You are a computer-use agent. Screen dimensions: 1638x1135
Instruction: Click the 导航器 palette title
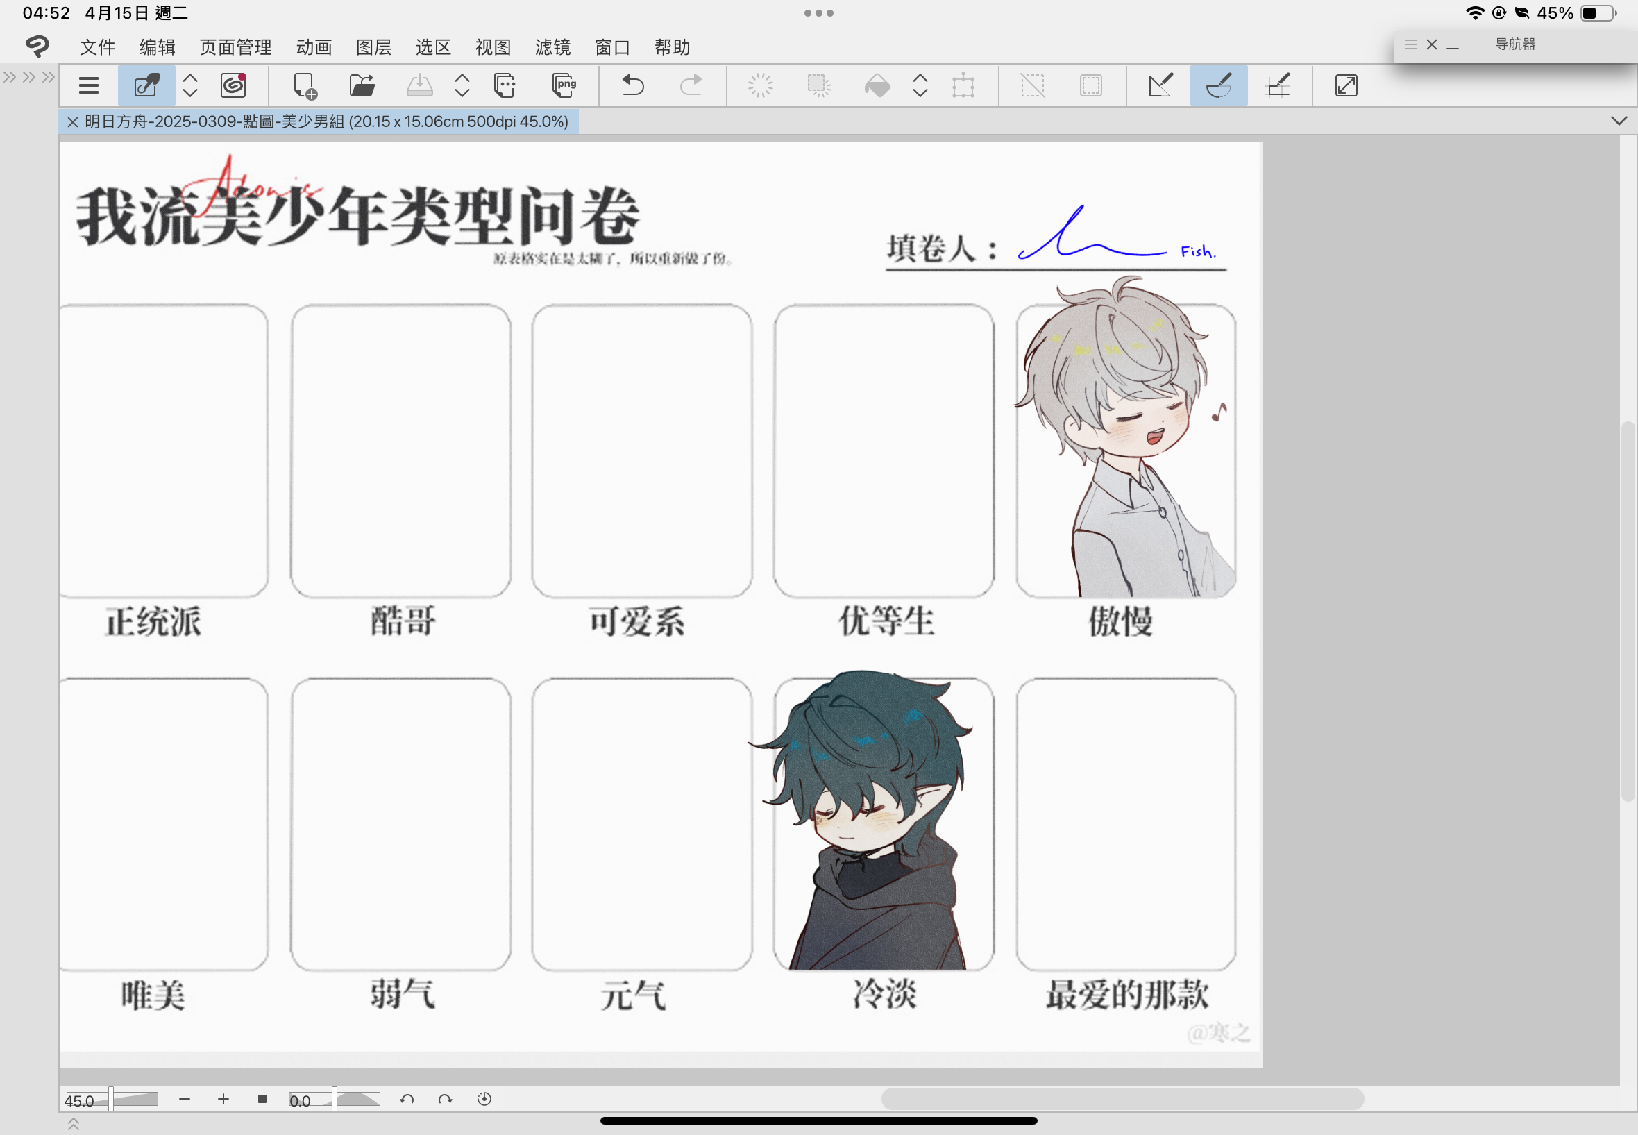click(1515, 44)
